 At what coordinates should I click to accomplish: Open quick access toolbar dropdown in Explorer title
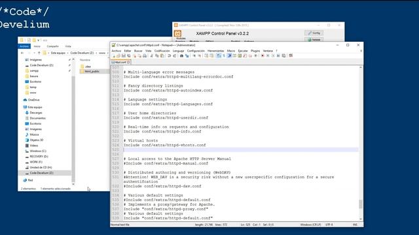[39, 40]
